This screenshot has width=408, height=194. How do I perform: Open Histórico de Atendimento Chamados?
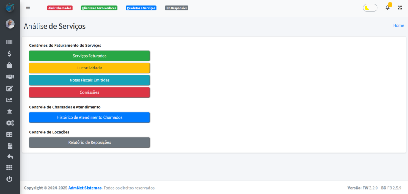(89, 117)
